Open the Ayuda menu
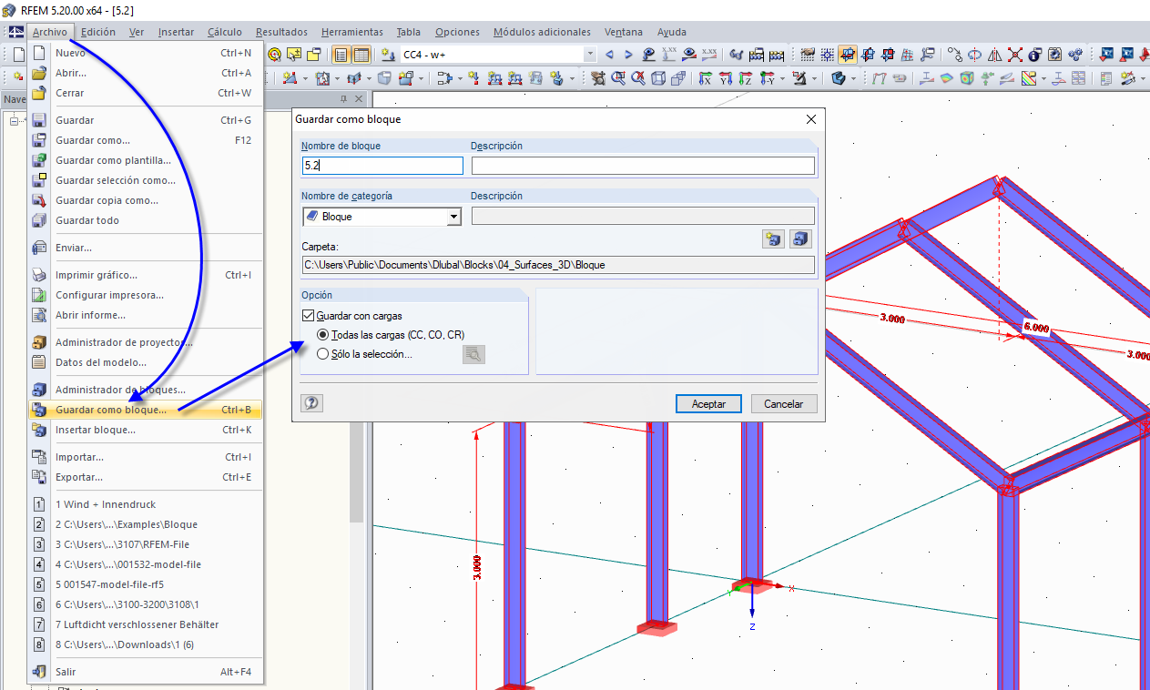 coord(672,32)
